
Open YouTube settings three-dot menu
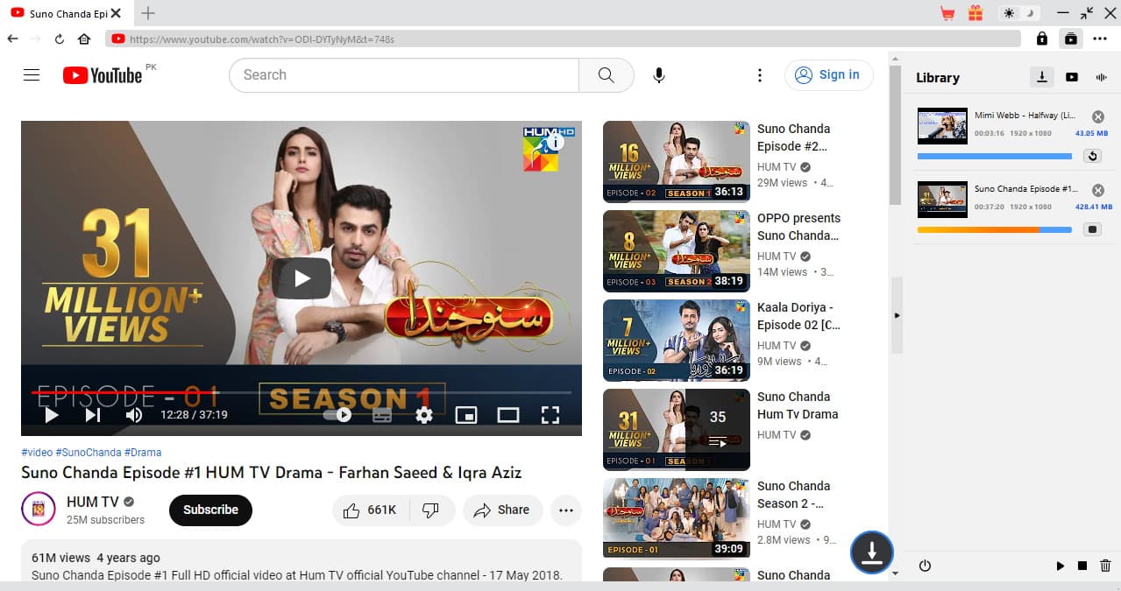point(760,75)
